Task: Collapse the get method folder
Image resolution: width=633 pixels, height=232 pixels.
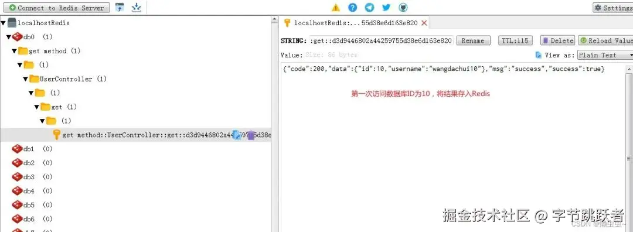Action: pyautogui.click(x=15, y=51)
